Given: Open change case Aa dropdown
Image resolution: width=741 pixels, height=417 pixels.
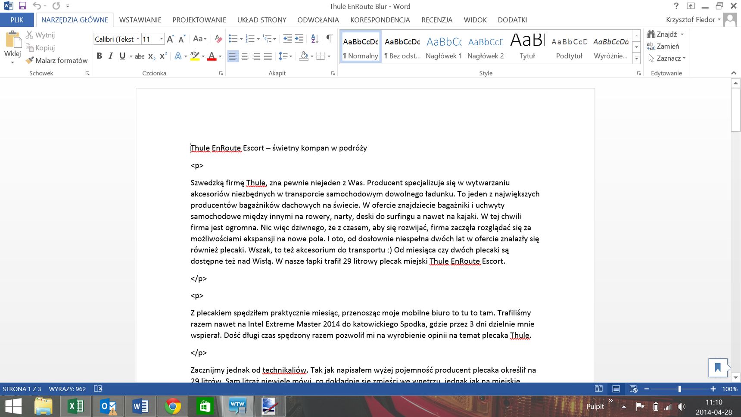Looking at the screenshot, I should click(199, 39).
